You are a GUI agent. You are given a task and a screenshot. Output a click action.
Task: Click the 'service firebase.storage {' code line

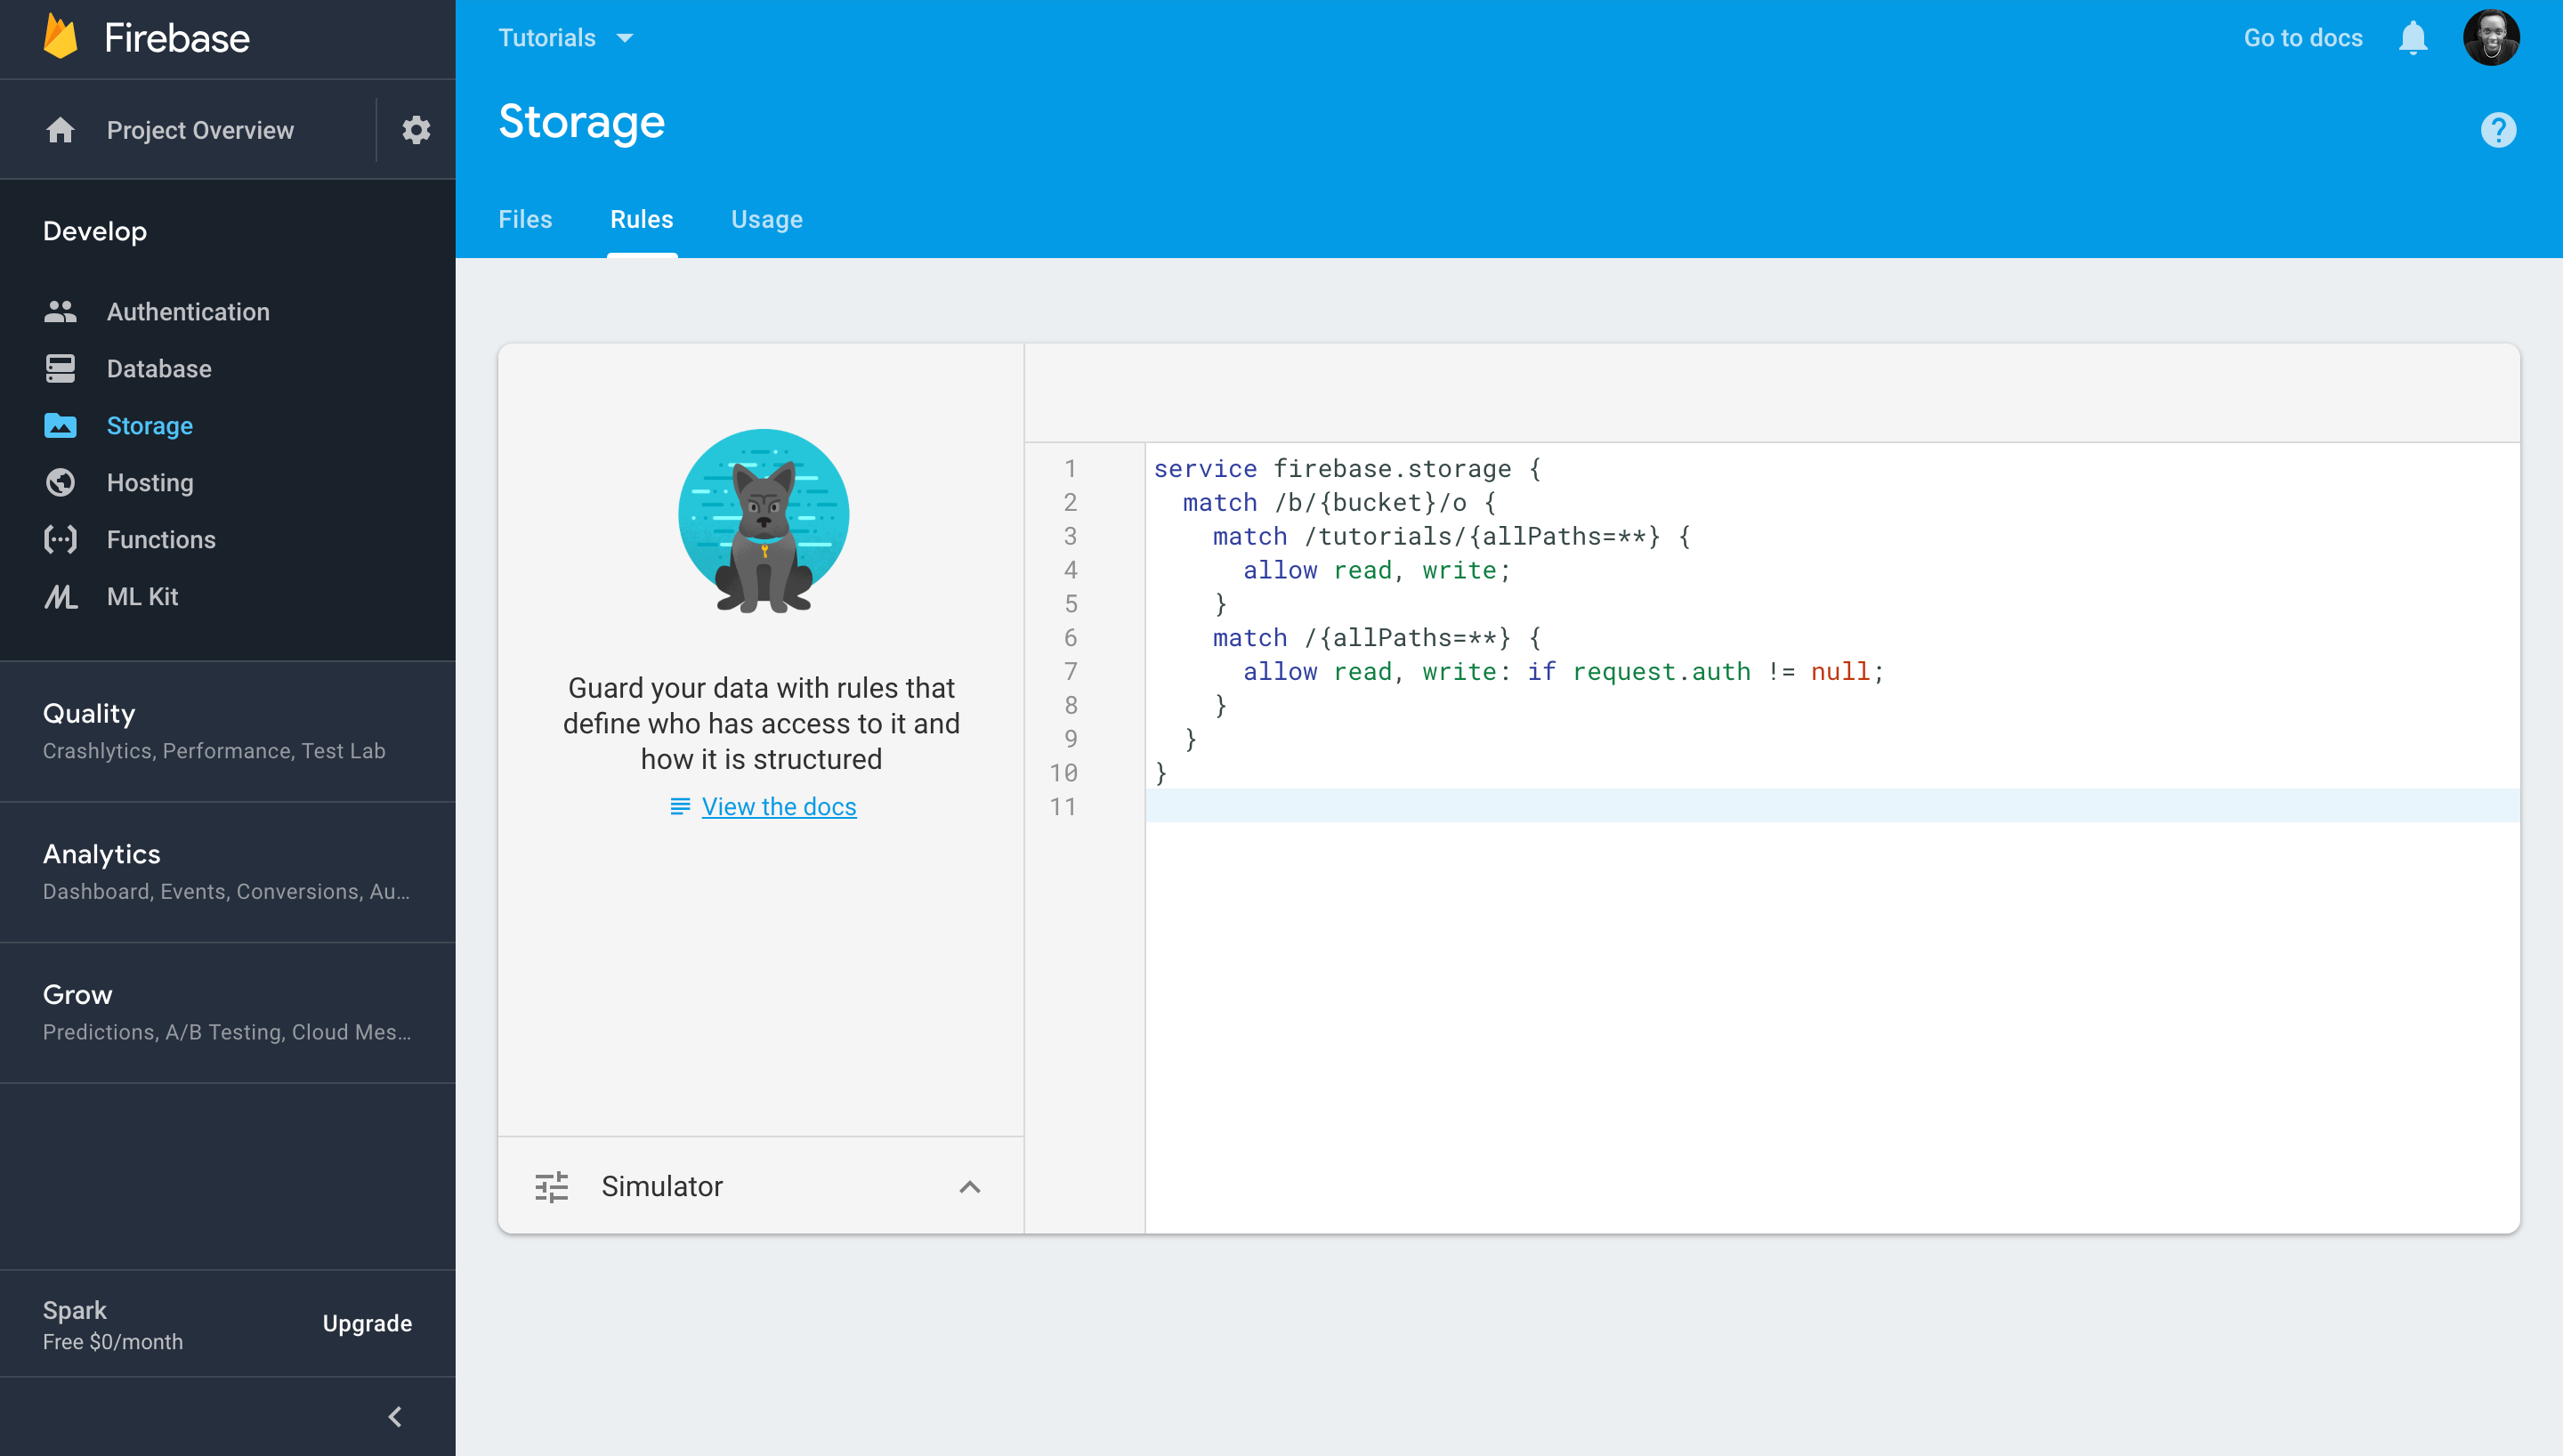[x=1347, y=468]
